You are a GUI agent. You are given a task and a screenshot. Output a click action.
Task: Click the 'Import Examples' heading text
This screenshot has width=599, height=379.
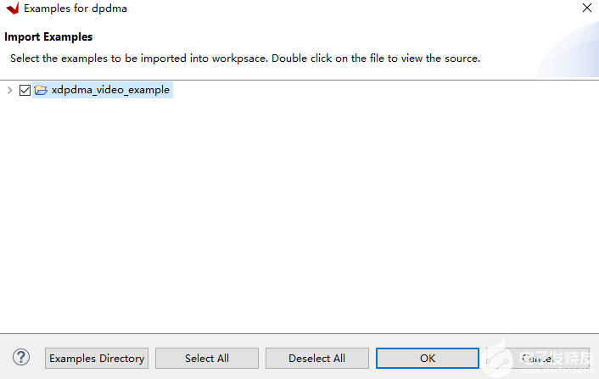pos(48,37)
